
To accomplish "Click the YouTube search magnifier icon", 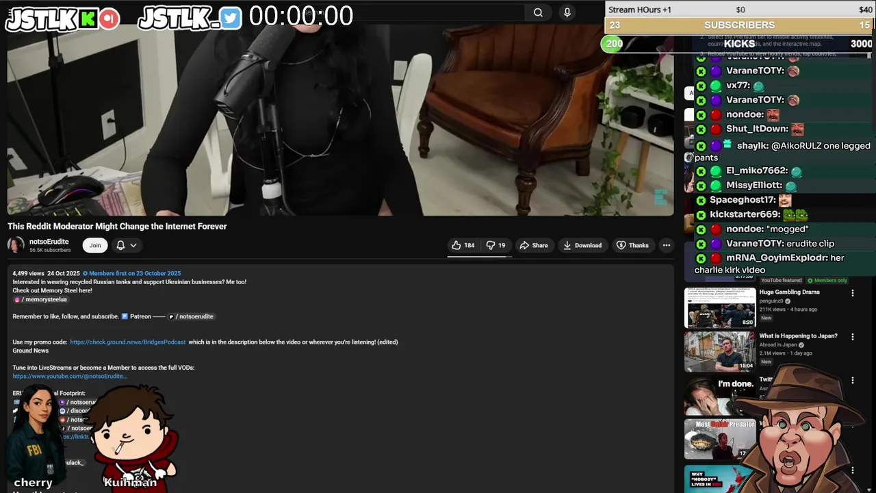I will (x=539, y=12).
